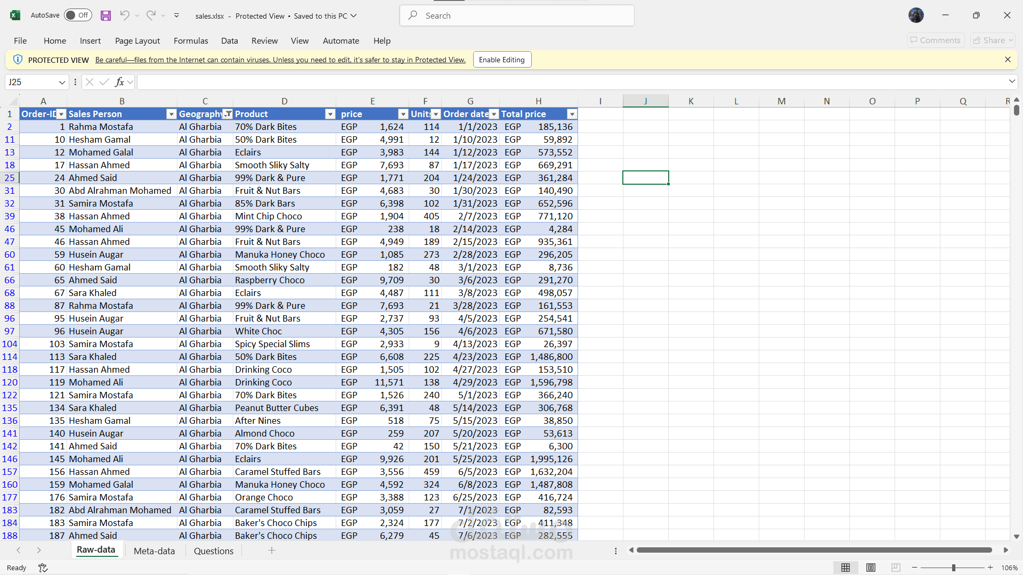Click the Undo icon
Image resolution: width=1023 pixels, height=575 pixels.
tap(124, 15)
